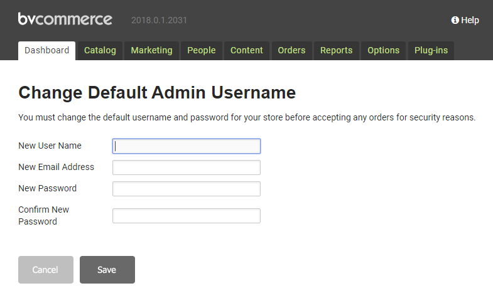Click the Help info icon
Image resolution: width=493 pixels, height=303 pixels.
[455, 20]
